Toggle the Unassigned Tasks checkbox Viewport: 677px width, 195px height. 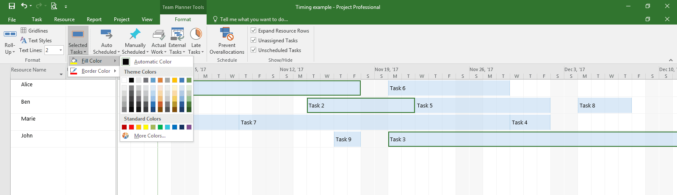254,40
